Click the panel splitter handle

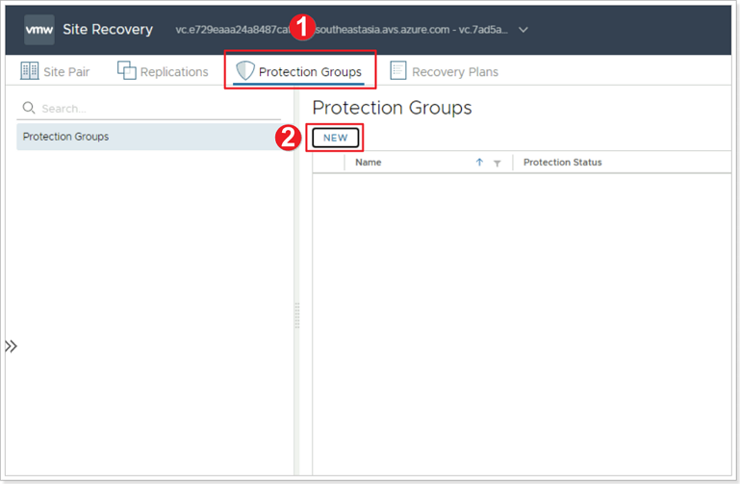(296, 316)
